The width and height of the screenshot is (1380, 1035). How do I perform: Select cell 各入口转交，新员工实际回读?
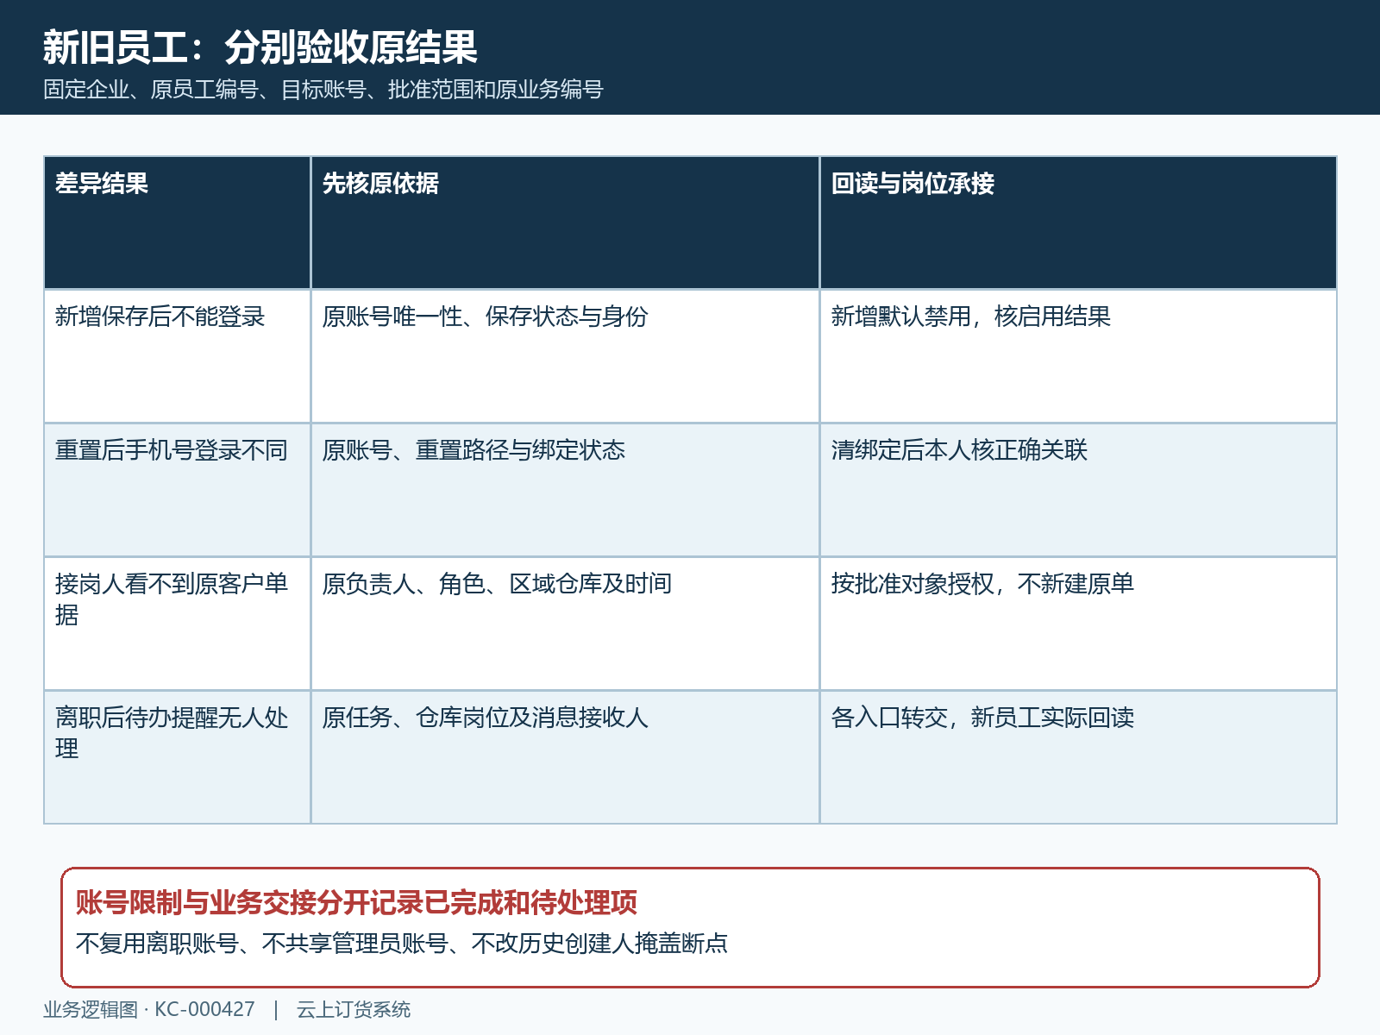(1078, 757)
